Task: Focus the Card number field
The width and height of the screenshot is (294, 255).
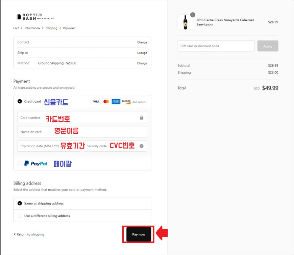Action: pos(82,118)
